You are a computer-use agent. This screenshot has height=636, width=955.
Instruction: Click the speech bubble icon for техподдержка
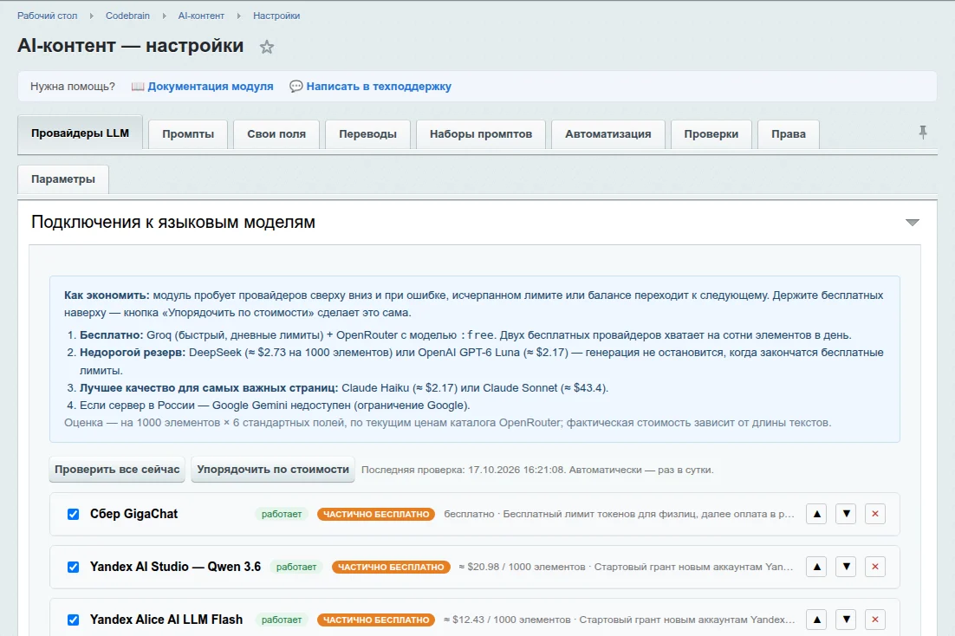tap(296, 87)
